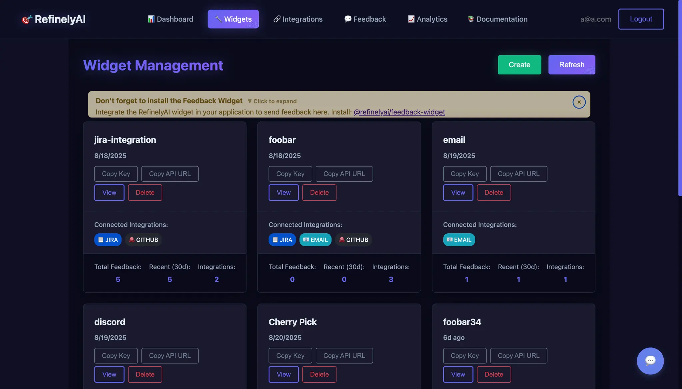Copy Key for discord widget
Viewport: 682px width, 389px height.
(116, 356)
